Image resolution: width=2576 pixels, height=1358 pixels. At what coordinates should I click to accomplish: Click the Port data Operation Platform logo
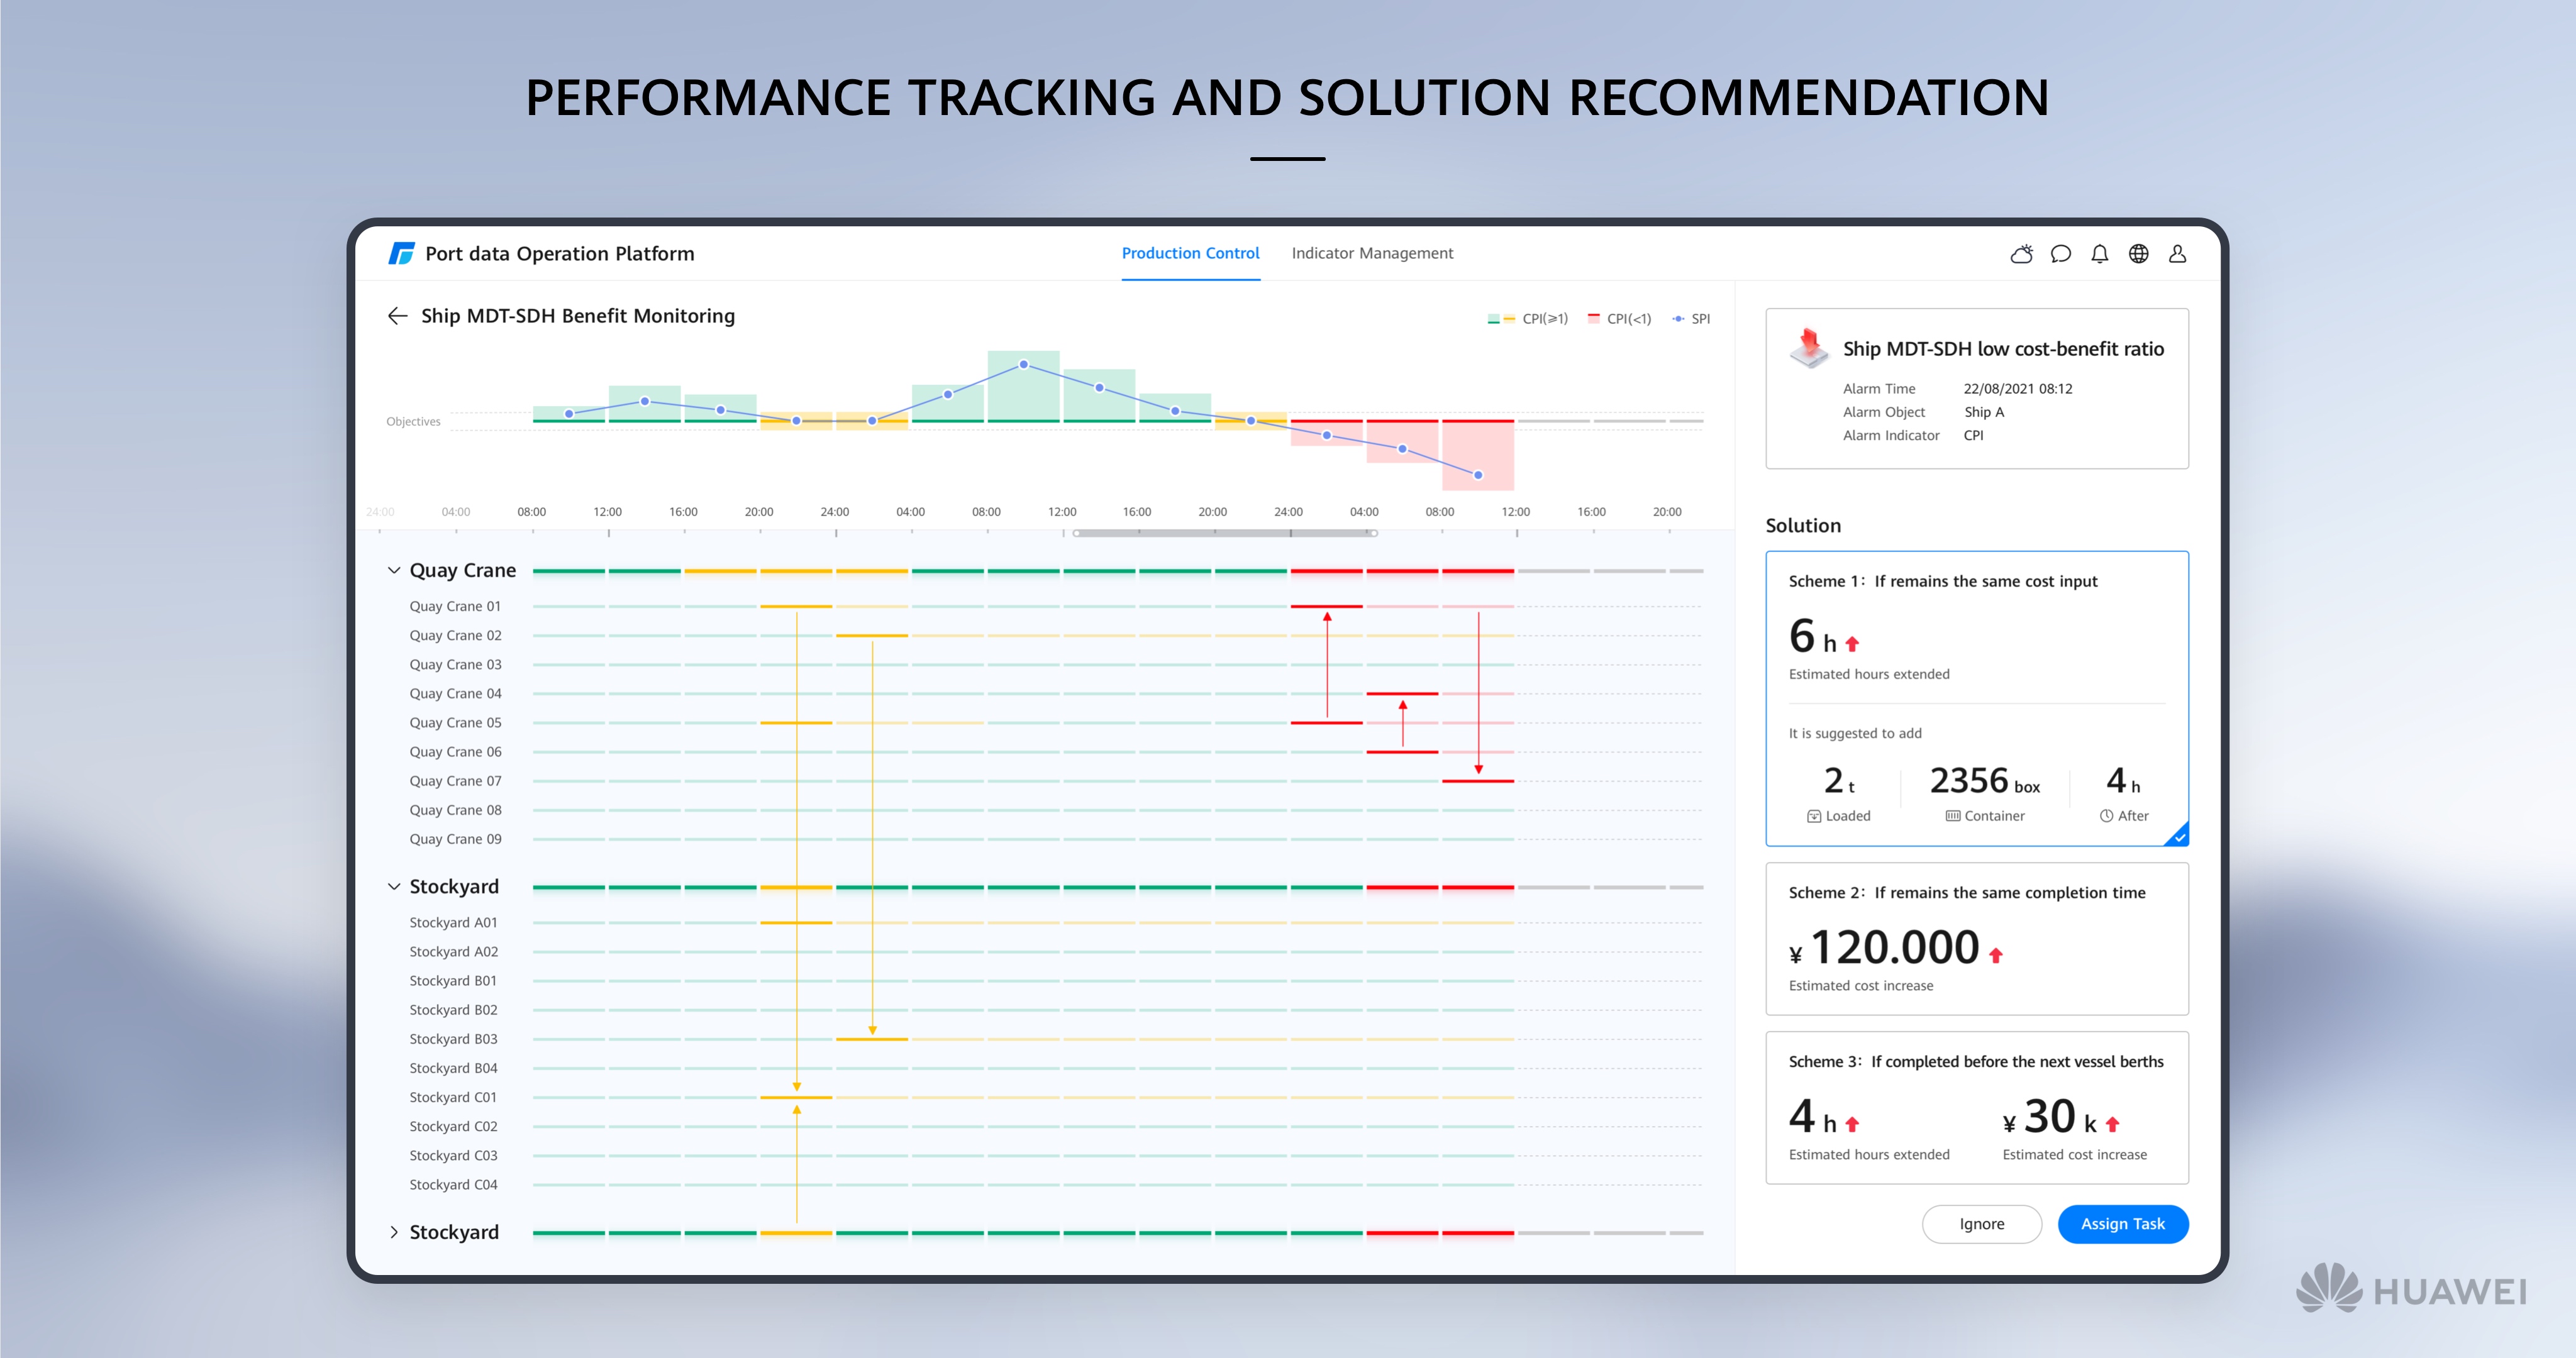click(x=402, y=254)
